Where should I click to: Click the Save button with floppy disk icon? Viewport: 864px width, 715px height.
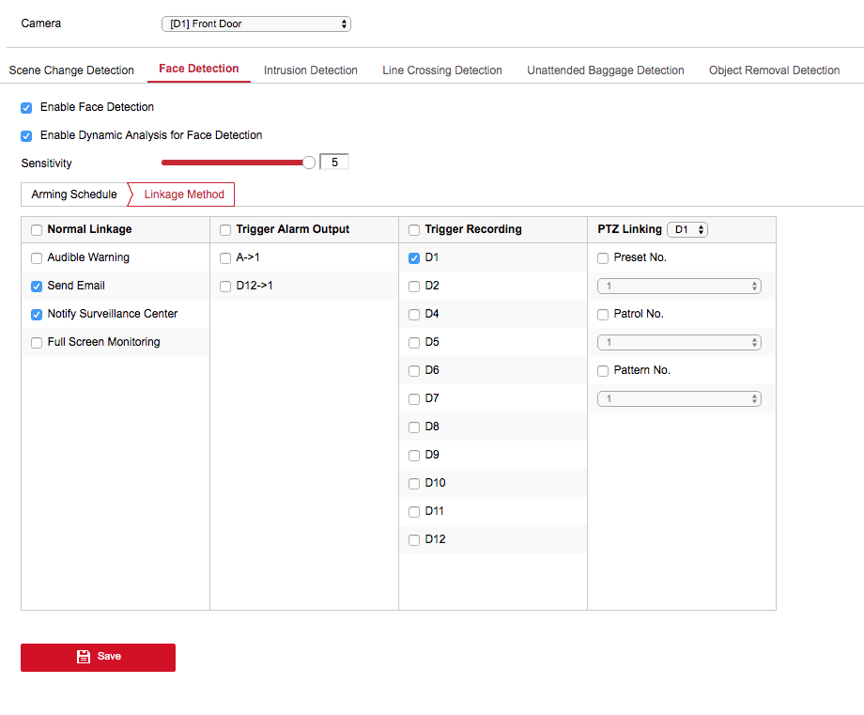[98, 657]
